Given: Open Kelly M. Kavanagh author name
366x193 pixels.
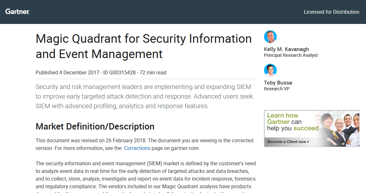Looking at the screenshot, I should click(x=286, y=49).
